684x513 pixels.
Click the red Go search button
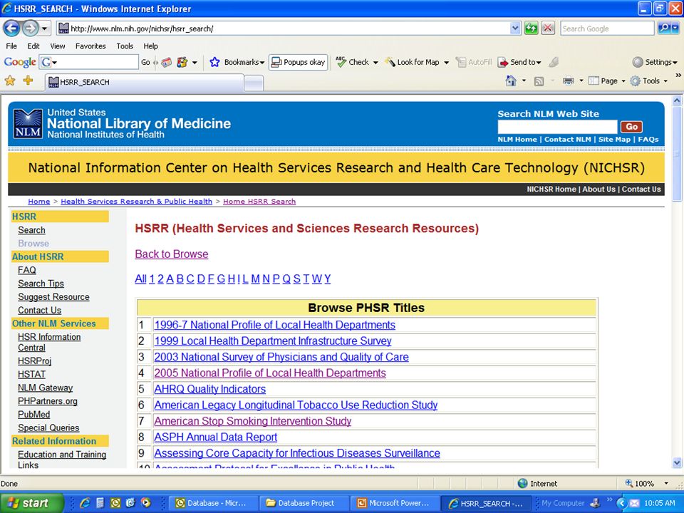(x=631, y=127)
